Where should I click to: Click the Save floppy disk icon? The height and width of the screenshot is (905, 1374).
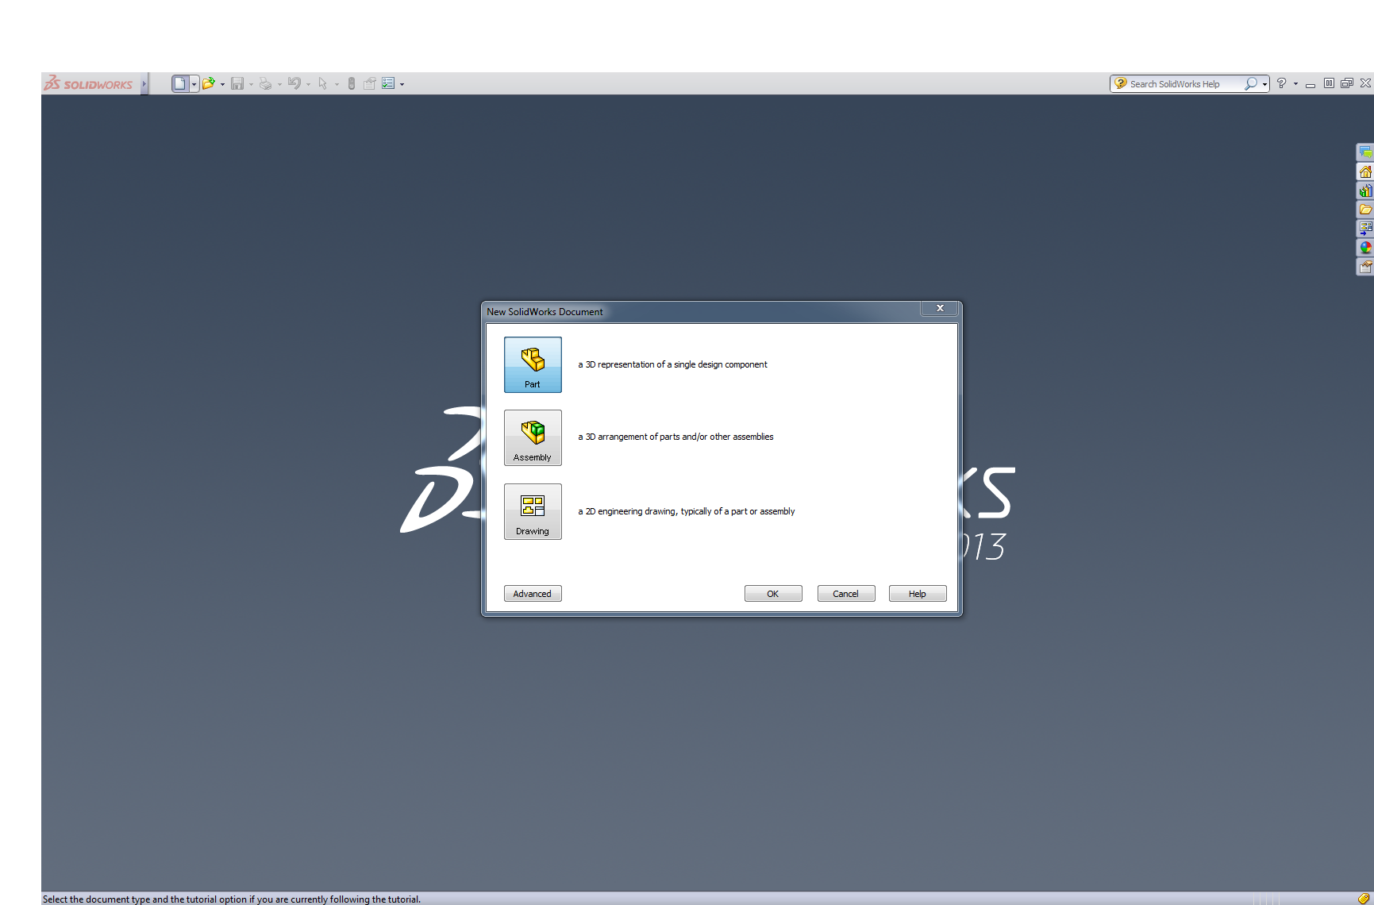pos(237,83)
